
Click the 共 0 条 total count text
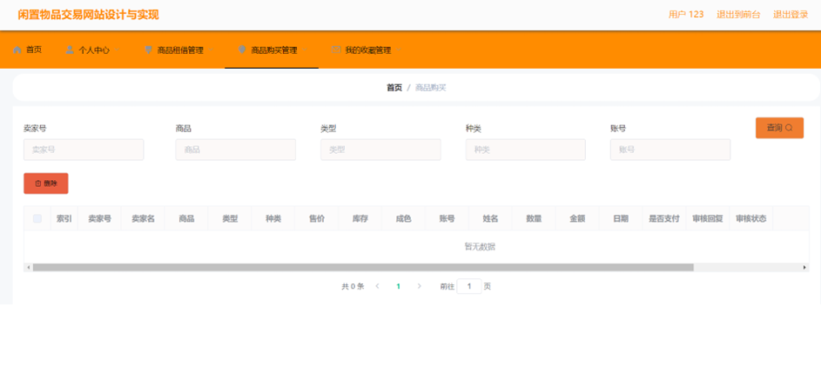pyautogui.click(x=353, y=286)
